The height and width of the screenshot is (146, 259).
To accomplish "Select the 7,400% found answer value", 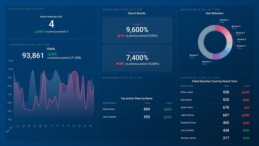I will click(137, 58).
